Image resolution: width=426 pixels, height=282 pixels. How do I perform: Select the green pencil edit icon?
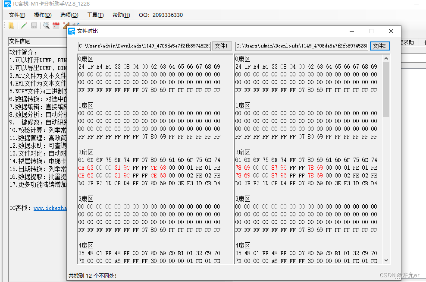[23, 25]
